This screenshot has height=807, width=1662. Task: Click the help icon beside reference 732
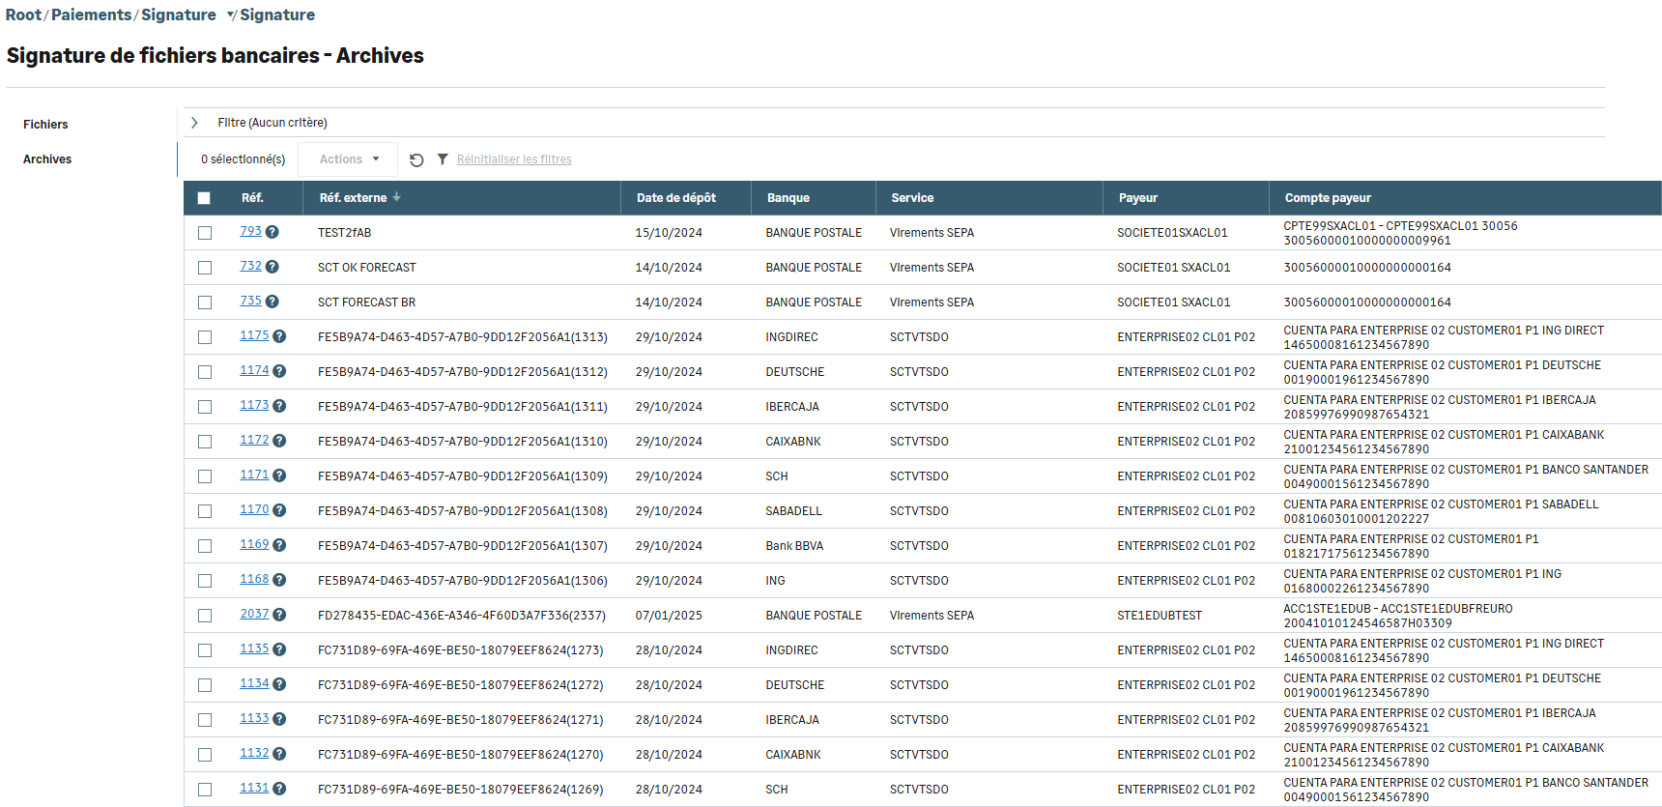[272, 267]
